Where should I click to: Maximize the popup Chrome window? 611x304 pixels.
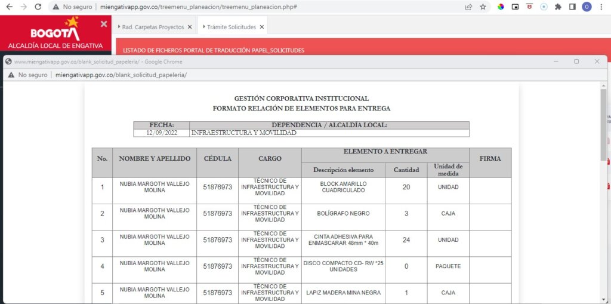[576, 62]
